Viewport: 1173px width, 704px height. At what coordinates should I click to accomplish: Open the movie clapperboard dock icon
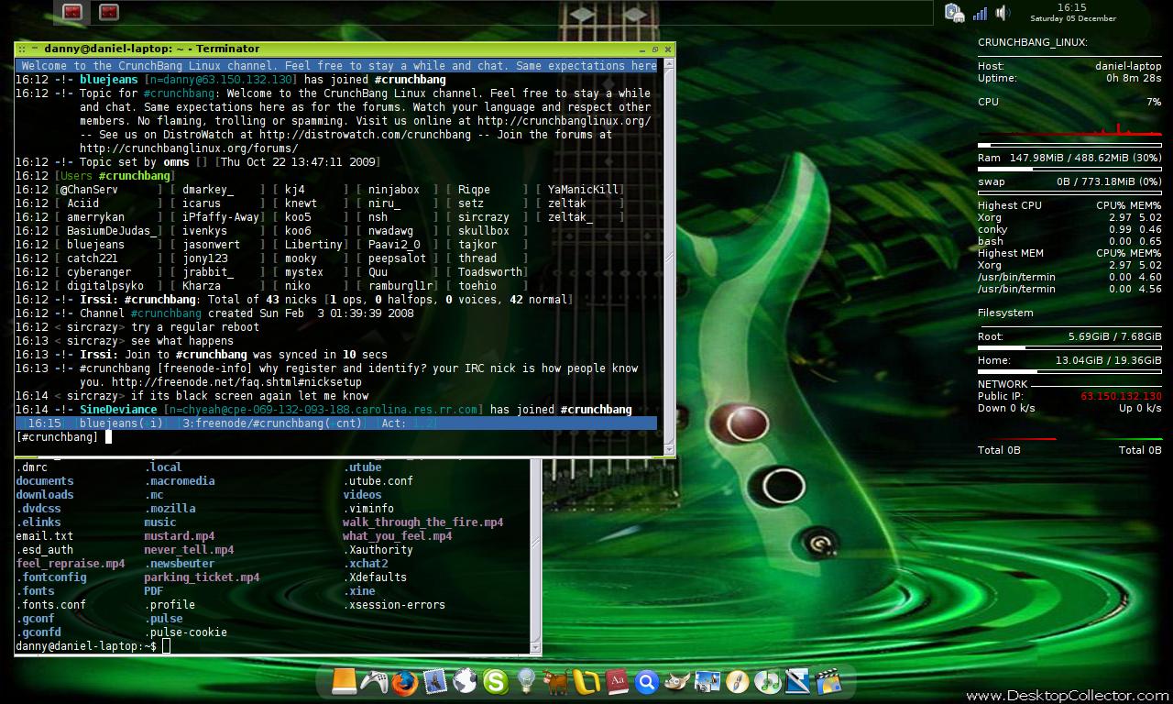pyautogui.click(x=828, y=681)
